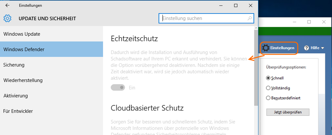Open the Windows Update section
Image resolution: width=332 pixels, height=135 pixels.
click(22, 34)
